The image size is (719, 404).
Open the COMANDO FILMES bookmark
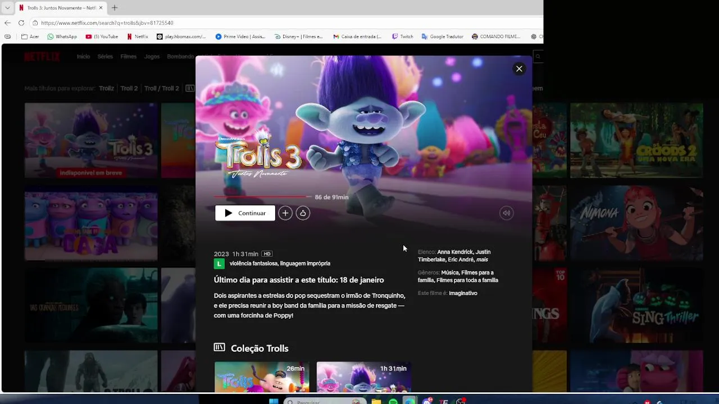(496, 36)
